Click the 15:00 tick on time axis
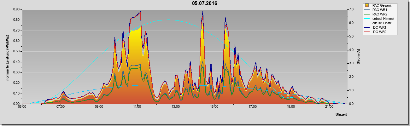 coord(214,107)
